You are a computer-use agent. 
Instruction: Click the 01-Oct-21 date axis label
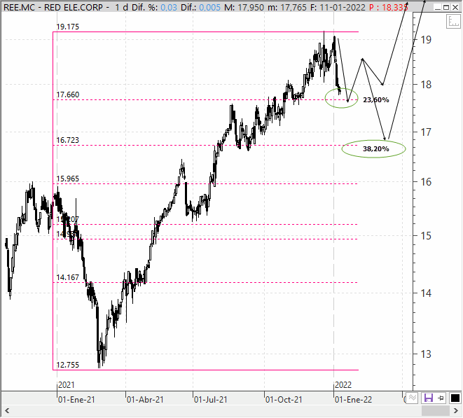(x=284, y=400)
